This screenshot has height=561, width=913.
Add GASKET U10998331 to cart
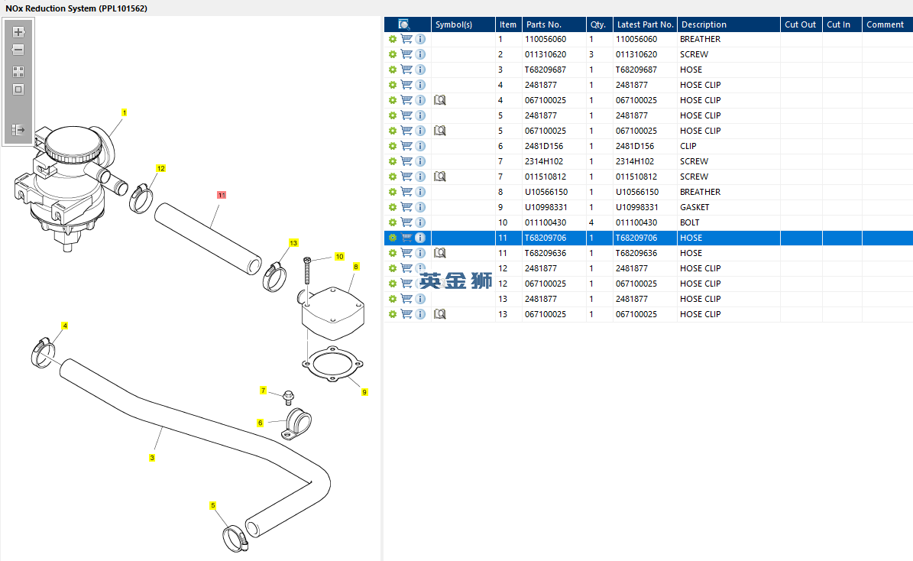click(406, 207)
